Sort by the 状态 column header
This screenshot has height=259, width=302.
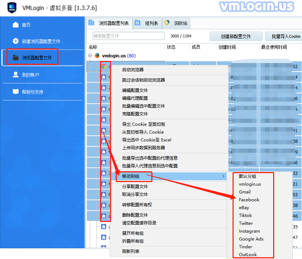(x=171, y=47)
